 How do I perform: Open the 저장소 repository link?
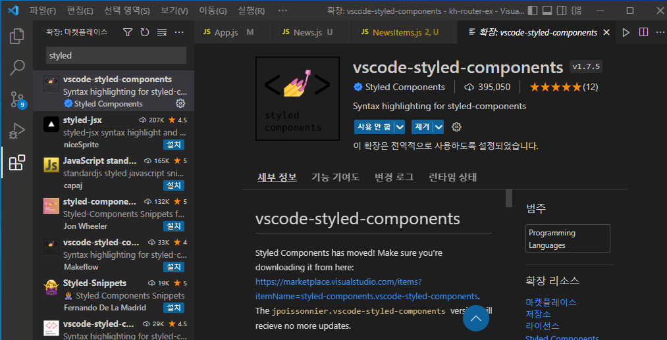coord(538,314)
